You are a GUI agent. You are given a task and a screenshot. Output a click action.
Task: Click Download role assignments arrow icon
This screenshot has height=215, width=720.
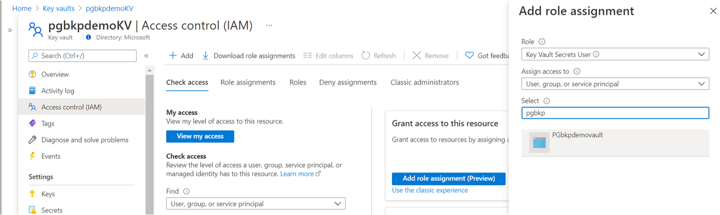click(206, 56)
